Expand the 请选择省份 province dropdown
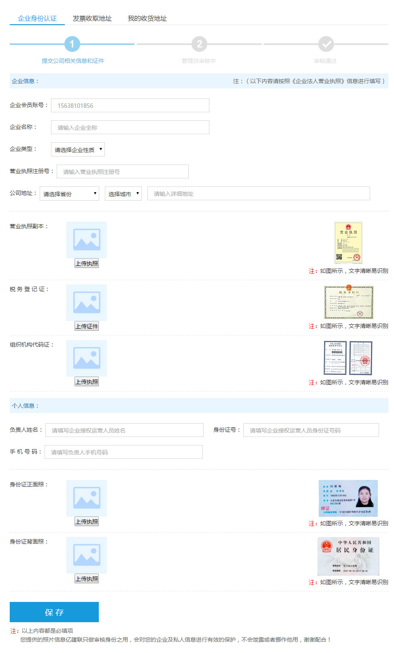The height and width of the screenshot is (653, 394). coord(69,194)
